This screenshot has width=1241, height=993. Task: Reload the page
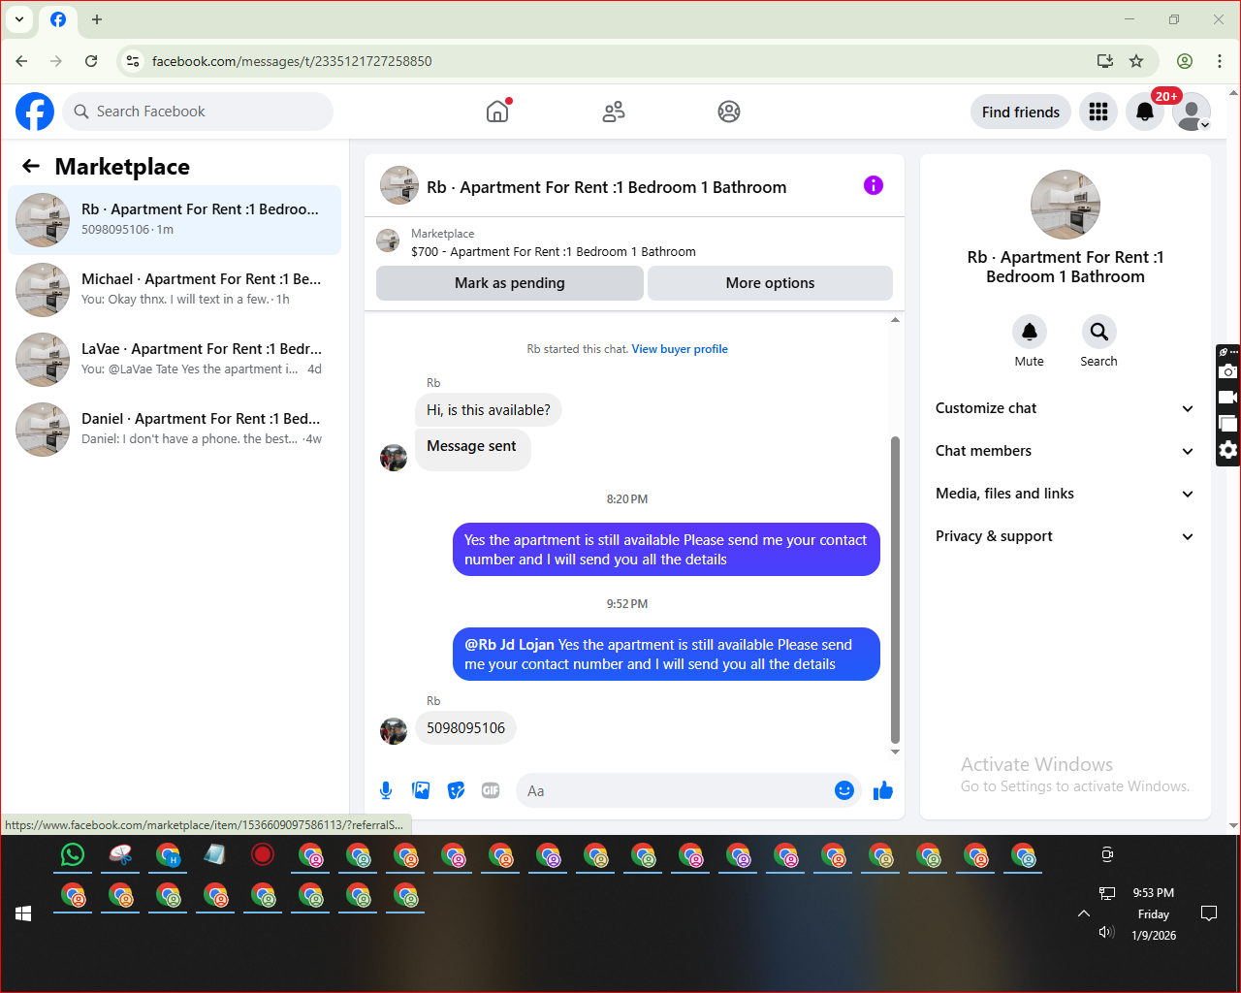pyautogui.click(x=91, y=61)
